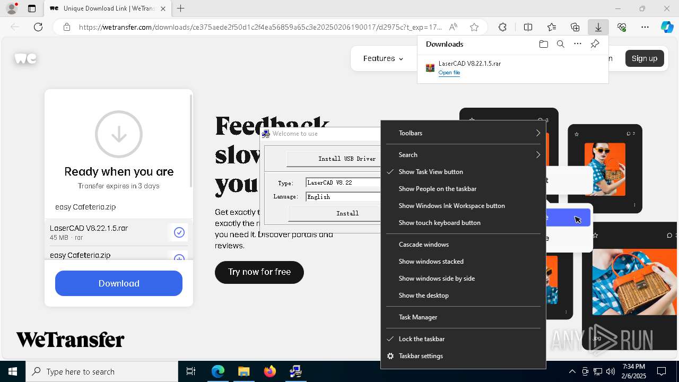This screenshot has width=679, height=382.
Task: Open the Language combo box in installer
Action: pos(343,197)
